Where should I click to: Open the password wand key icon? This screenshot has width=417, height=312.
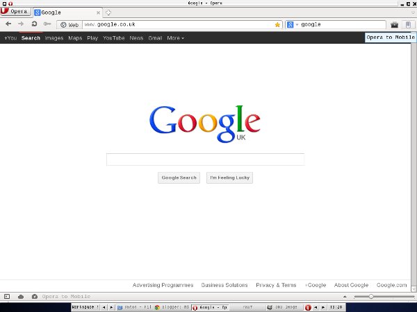coord(47,24)
